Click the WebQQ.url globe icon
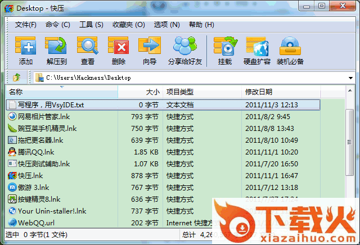 [12, 223]
